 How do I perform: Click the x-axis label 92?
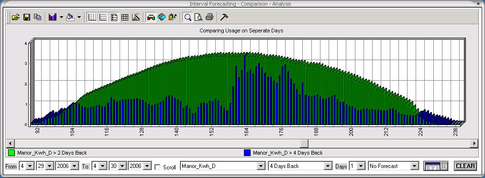(37, 131)
